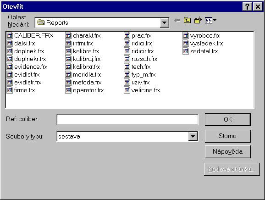
Task: Click the ridici.frx file icon
Action: (x=127, y=43)
